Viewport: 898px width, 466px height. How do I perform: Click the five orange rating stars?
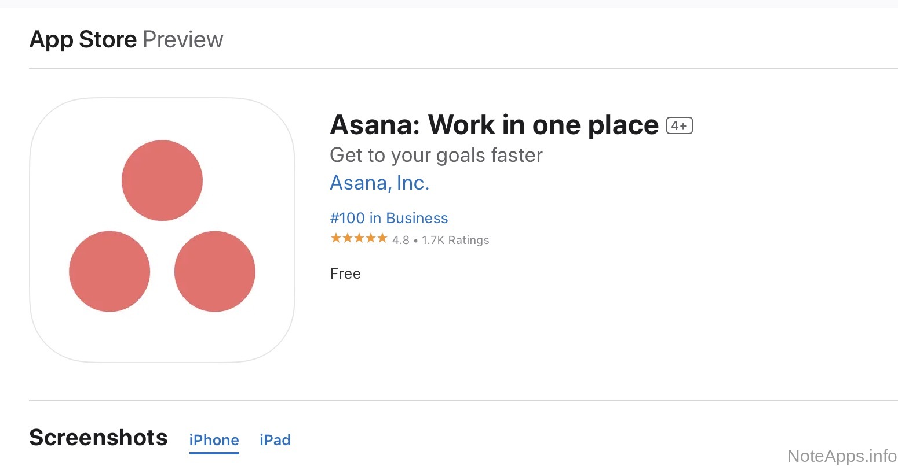[359, 239]
